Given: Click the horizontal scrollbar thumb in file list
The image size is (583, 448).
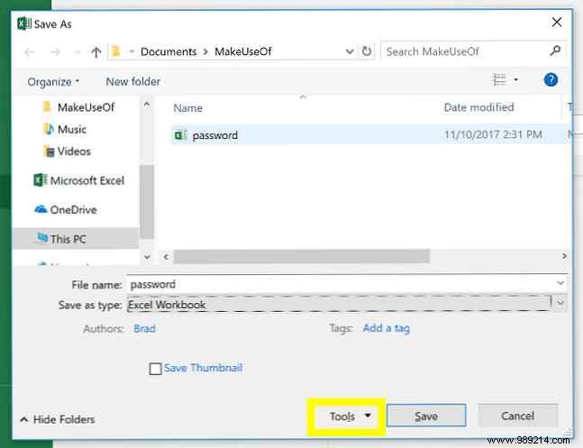Looking at the screenshot, I should (x=302, y=256).
